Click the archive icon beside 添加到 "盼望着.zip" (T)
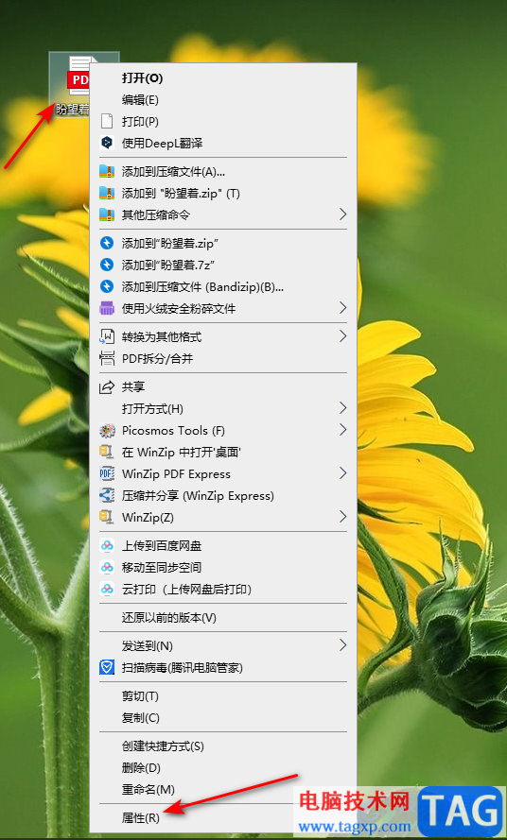Viewport: 507px width, 840px height. click(x=107, y=194)
